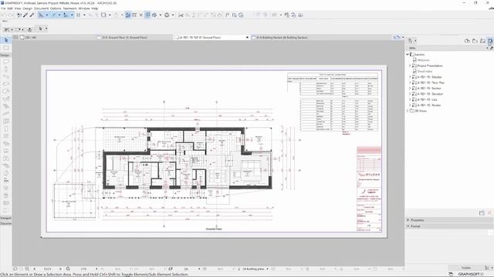Open the Teamwork send-receive icon
Viewport: 494px width, 277px height.
[293, 15]
